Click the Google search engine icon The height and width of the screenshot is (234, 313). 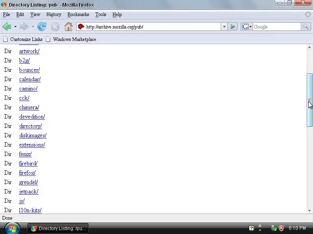(x=245, y=27)
